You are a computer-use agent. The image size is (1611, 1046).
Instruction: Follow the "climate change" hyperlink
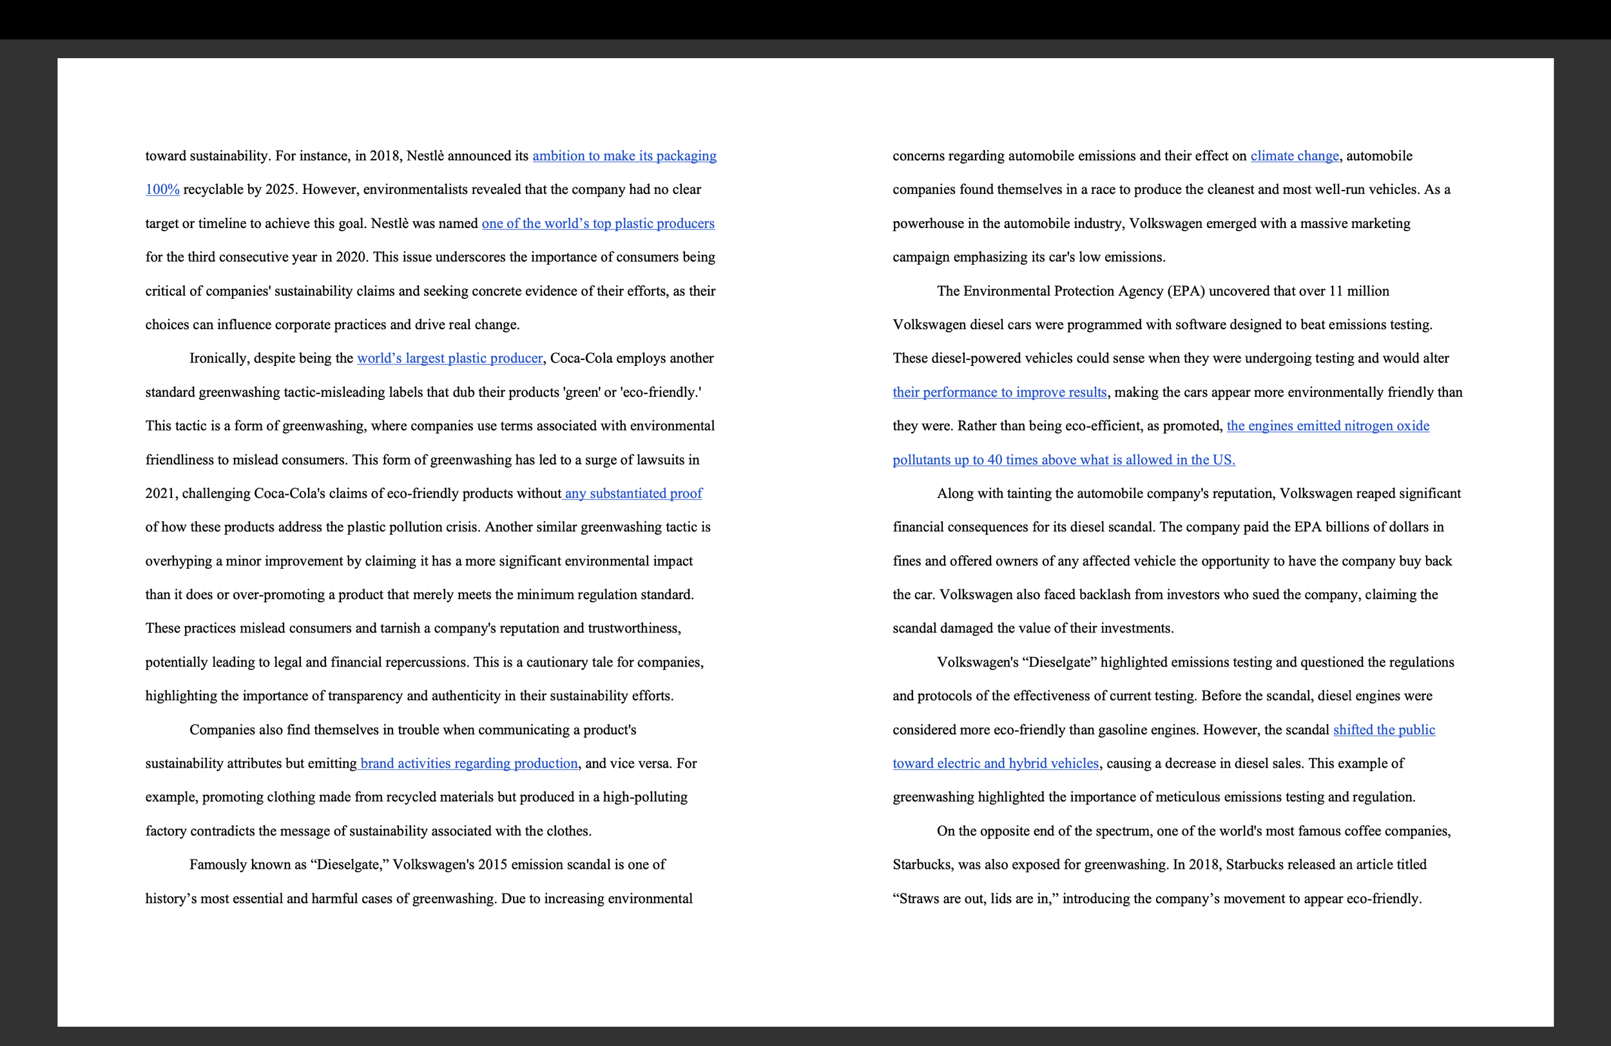[x=1294, y=156]
